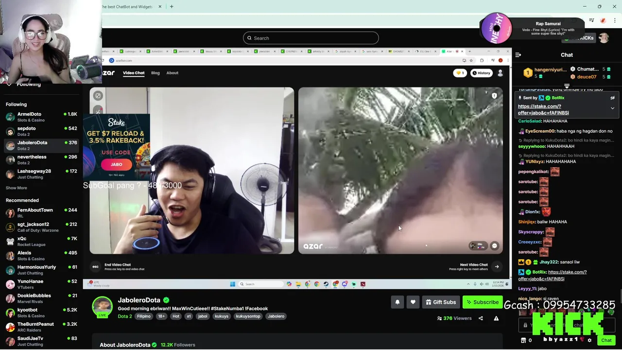The width and height of the screenshot is (622, 350).
Task: Open browser media control icon
Action: 591,20
